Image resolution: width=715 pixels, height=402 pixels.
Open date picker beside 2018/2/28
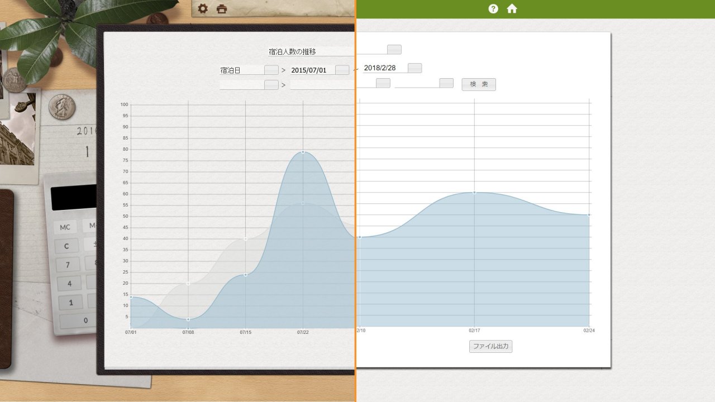point(414,68)
